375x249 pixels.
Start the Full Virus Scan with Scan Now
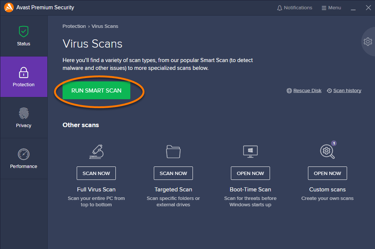click(96, 173)
